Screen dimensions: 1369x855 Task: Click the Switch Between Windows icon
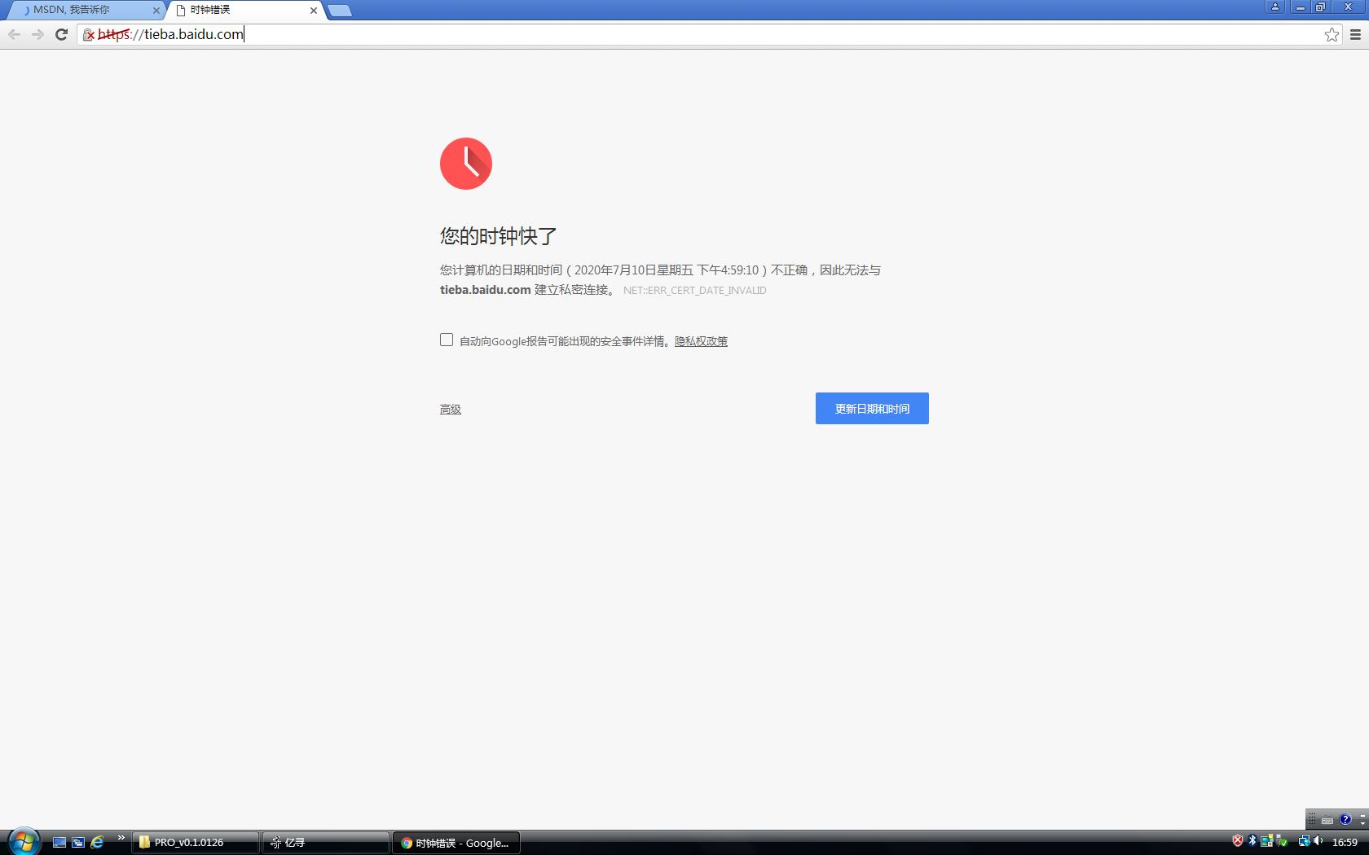tap(78, 842)
